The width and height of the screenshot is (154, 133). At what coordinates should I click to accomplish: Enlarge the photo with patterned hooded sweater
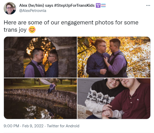114,99
